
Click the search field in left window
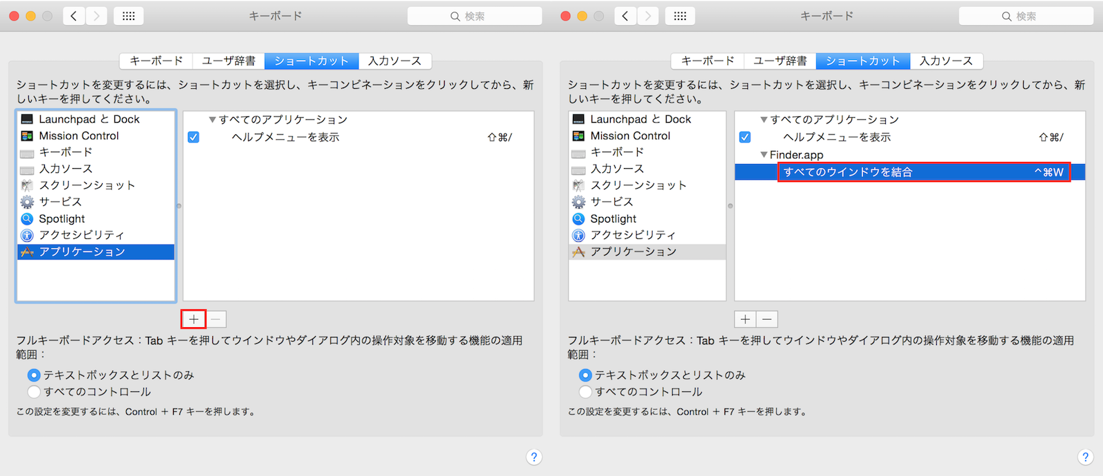(474, 16)
